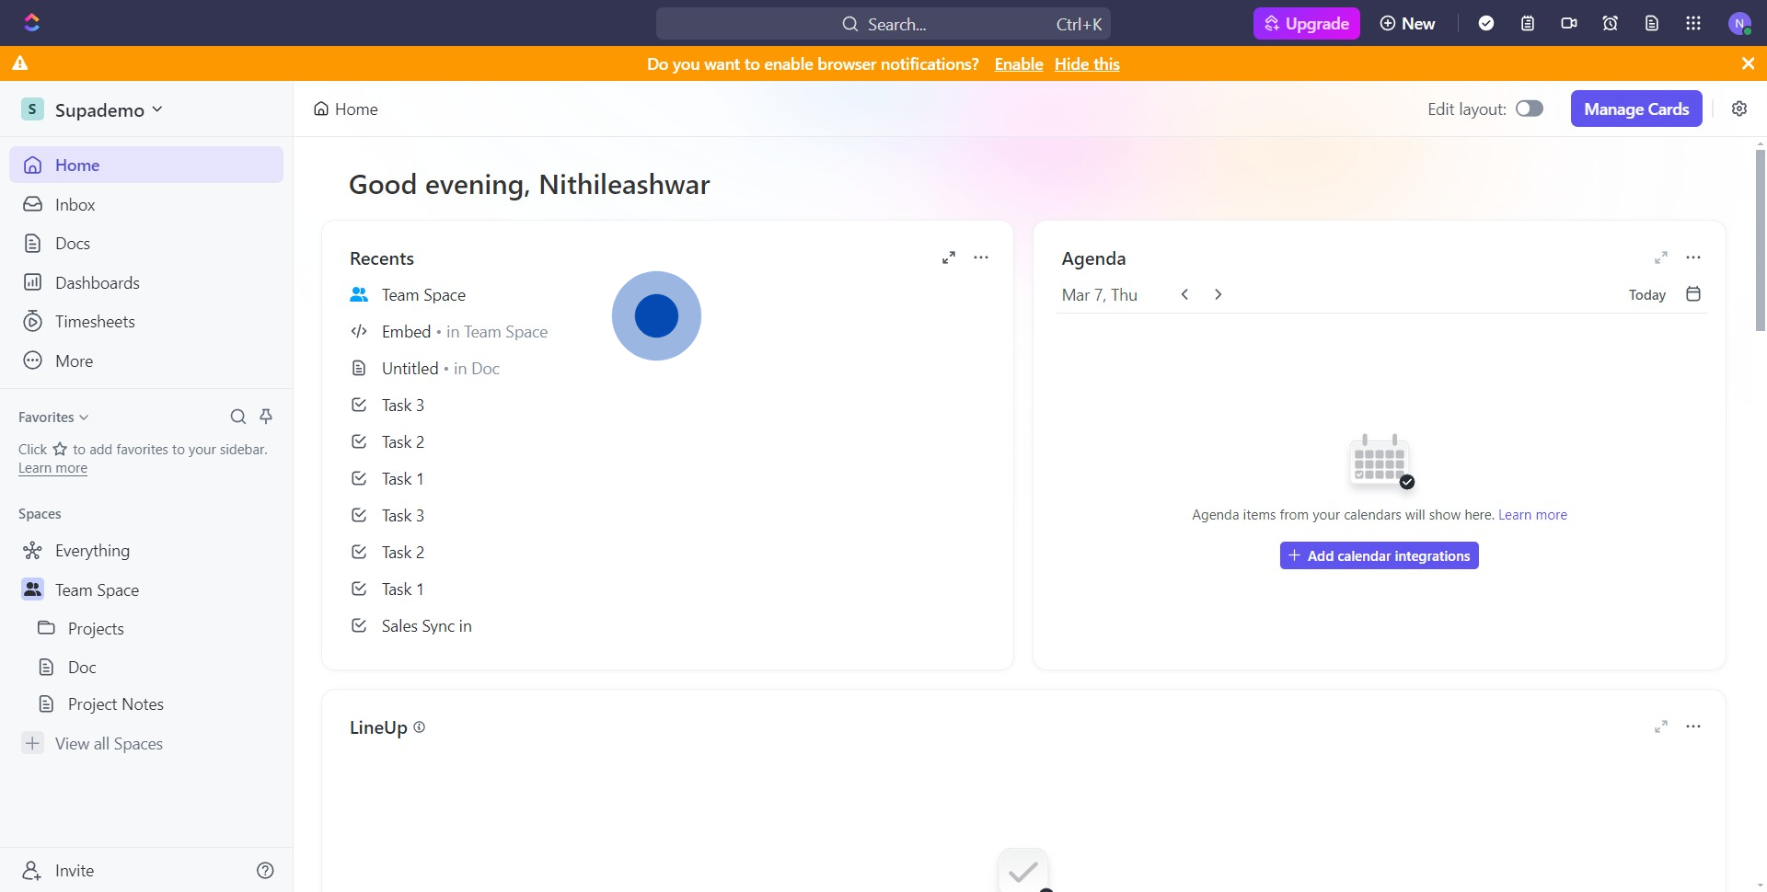Open the reminder alarm clock icon
The image size is (1767, 892).
coord(1611,24)
